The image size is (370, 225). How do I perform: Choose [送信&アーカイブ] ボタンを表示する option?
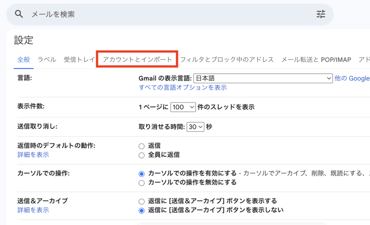[x=142, y=201]
